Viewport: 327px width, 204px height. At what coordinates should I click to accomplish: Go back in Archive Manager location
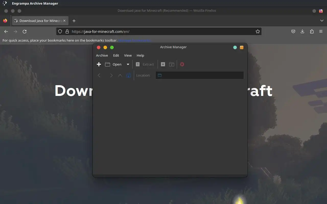99,75
